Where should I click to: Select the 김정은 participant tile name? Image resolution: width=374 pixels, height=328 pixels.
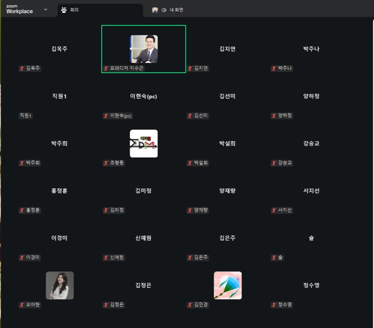tap(143, 285)
